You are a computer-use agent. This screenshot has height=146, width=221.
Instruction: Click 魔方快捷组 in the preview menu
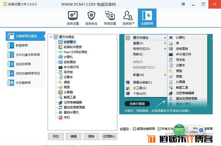tap(146, 38)
